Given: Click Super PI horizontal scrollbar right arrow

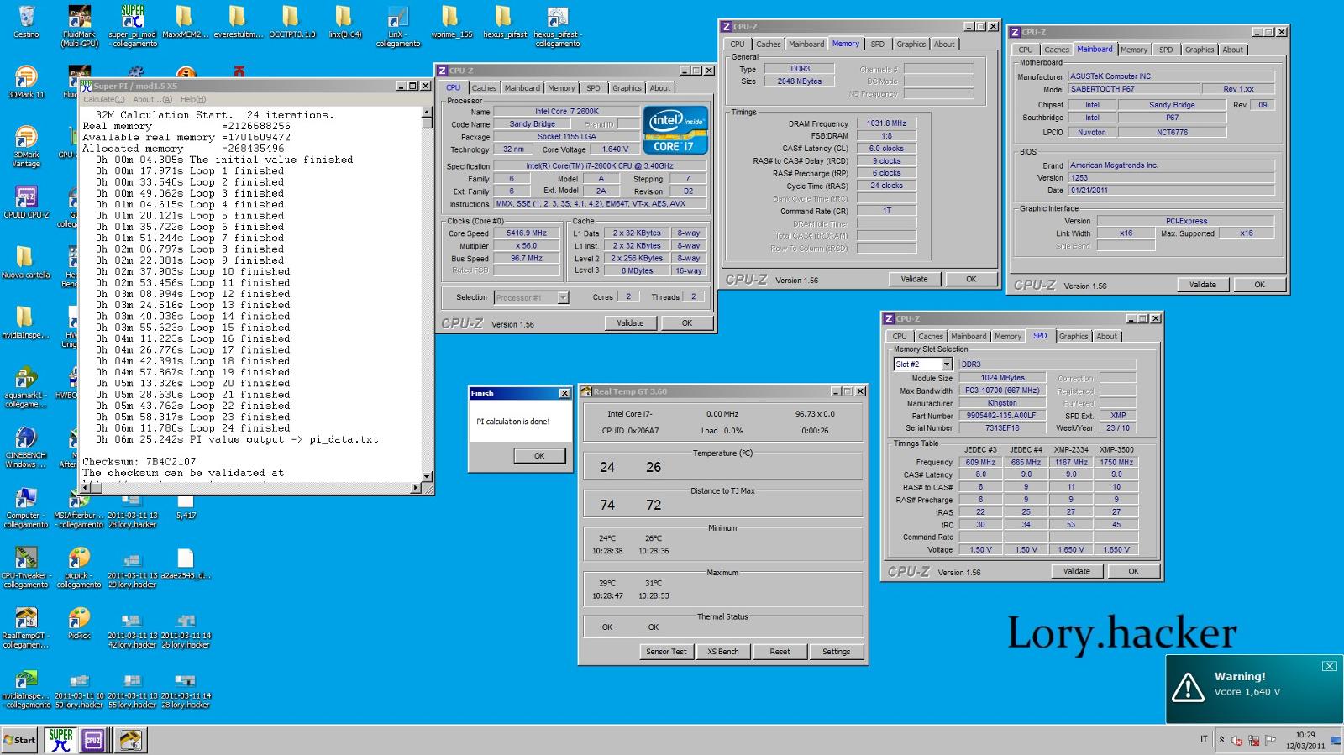Looking at the screenshot, I should (x=416, y=488).
